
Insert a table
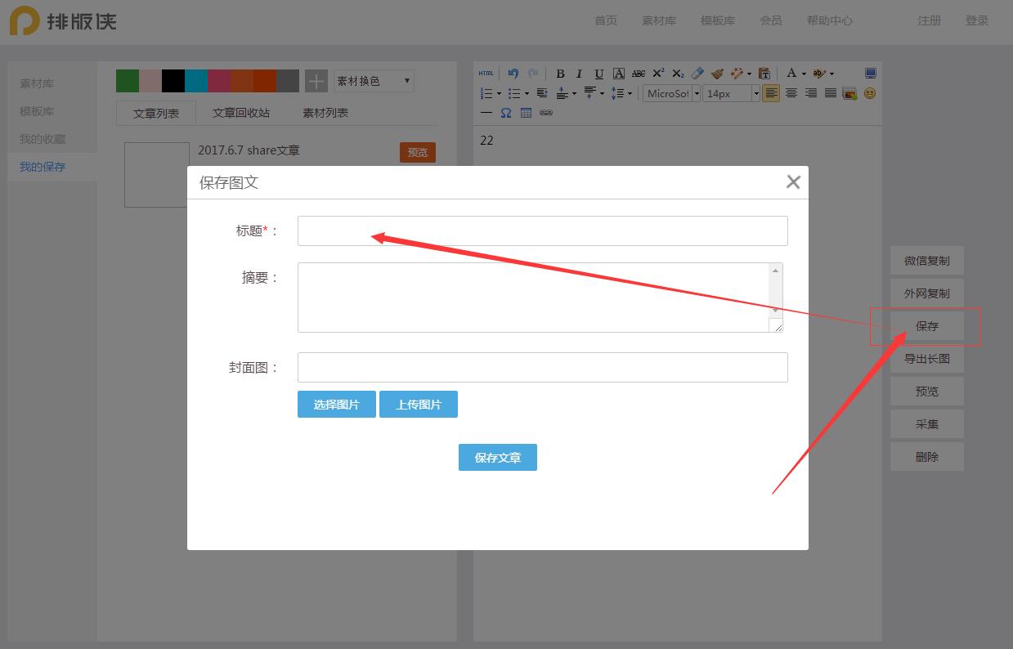coord(524,112)
